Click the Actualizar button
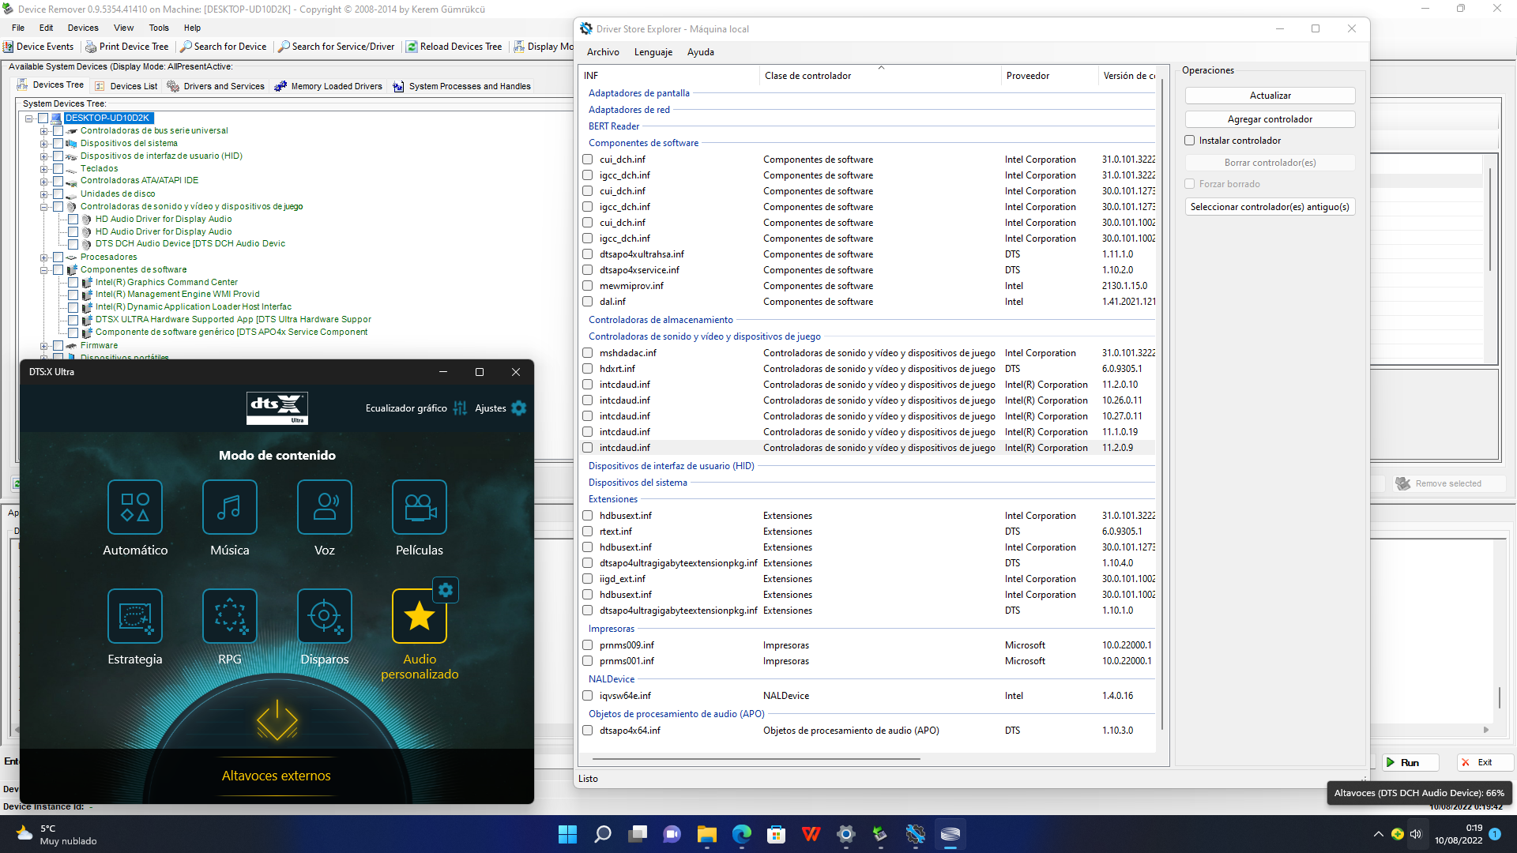 (x=1270, y=96)
